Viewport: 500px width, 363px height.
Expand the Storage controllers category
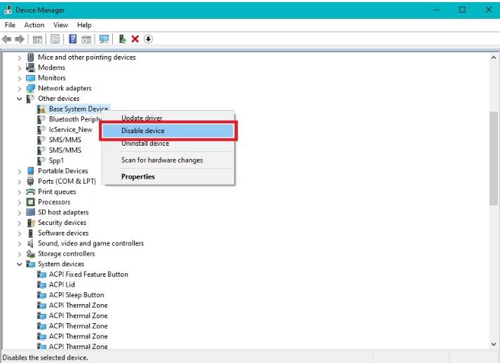(x=20, y=254)
